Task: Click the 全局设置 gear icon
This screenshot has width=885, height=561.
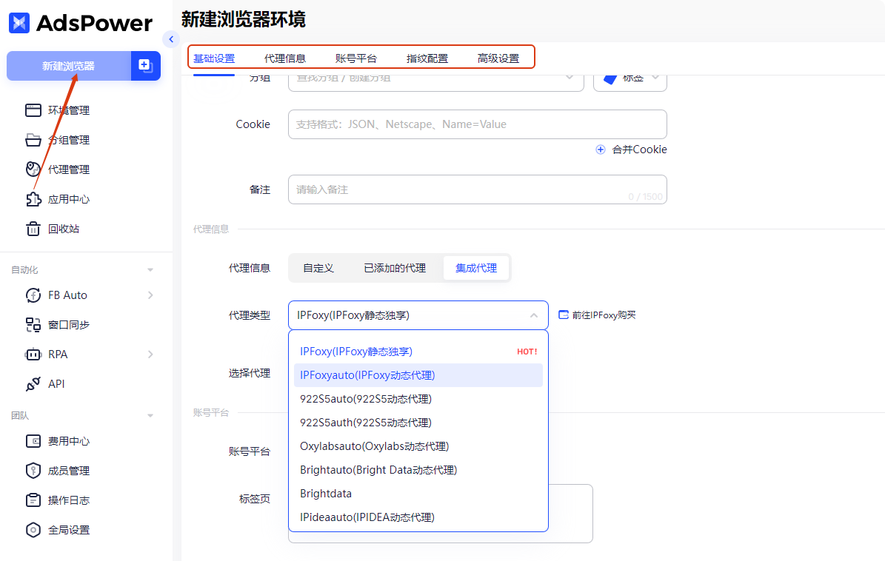Action: click(33, 530)
